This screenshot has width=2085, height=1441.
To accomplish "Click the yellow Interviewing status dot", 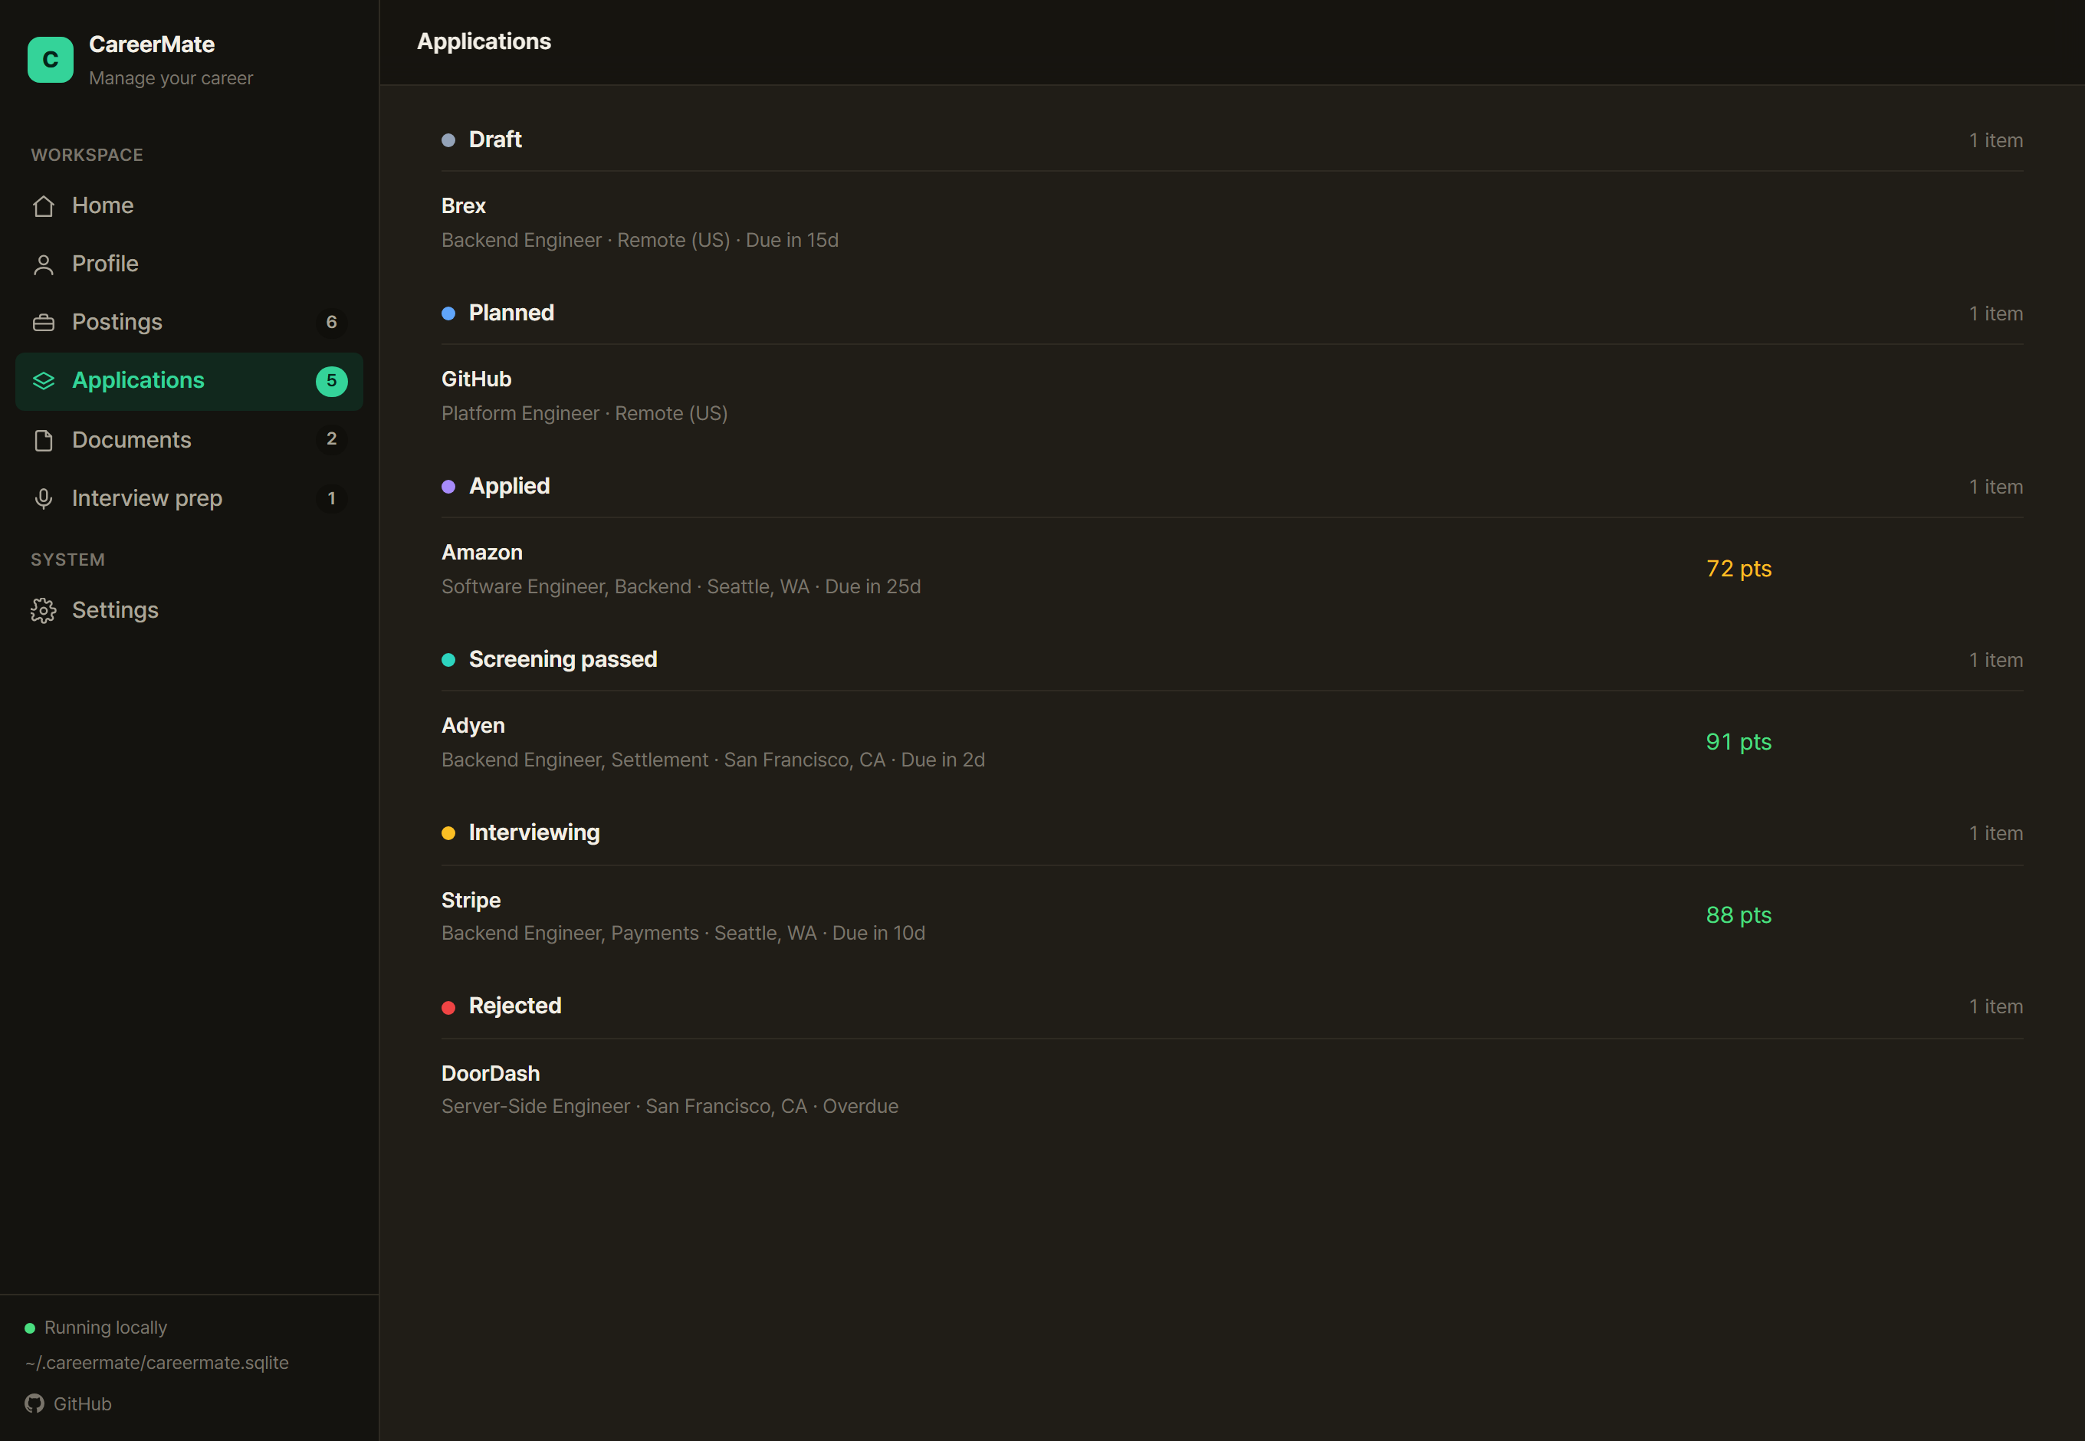I will pos(448,833).
